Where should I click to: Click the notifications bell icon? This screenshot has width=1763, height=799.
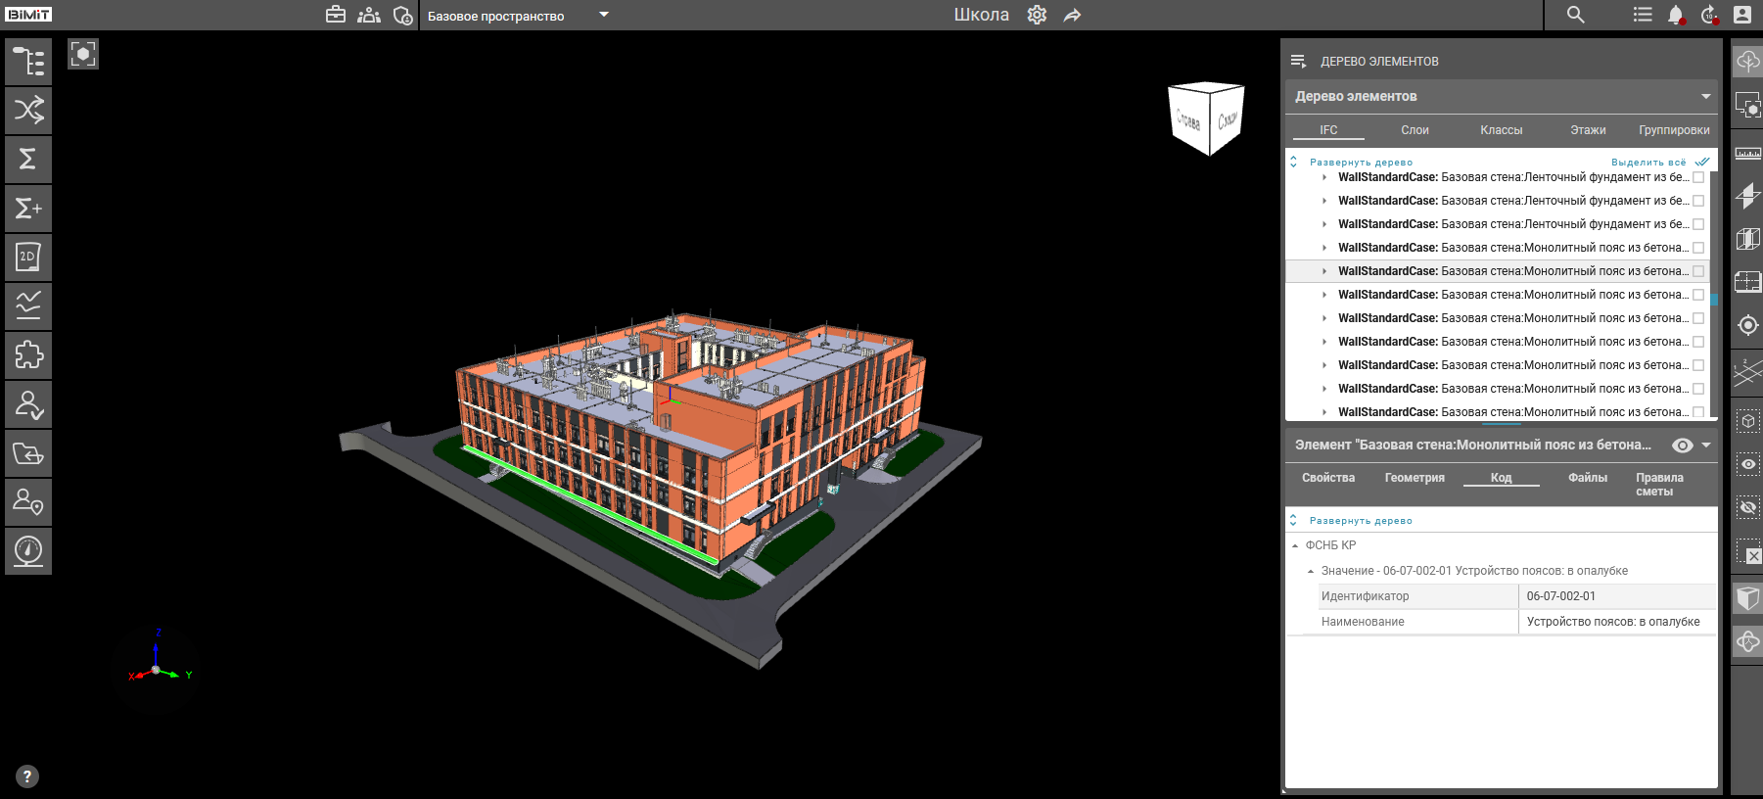(1676, 15)
